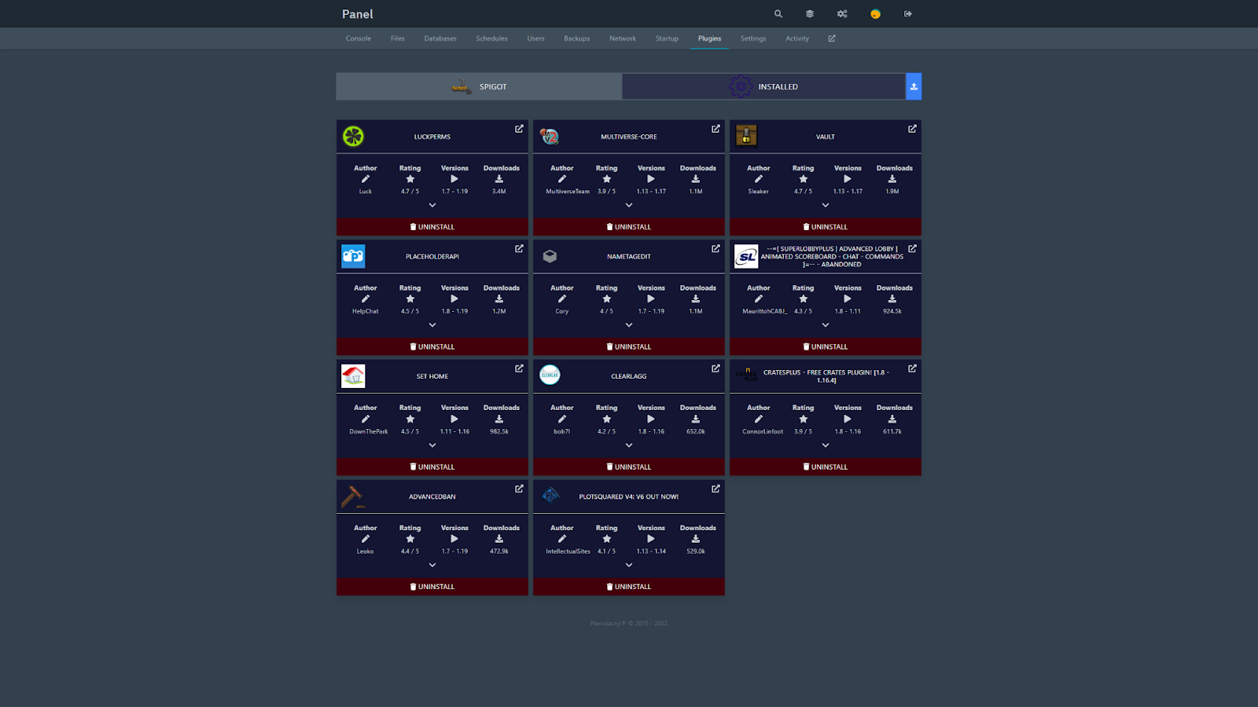Screen dimensions: 1258x707
Task: Open the Startup tab
Action: pyautogui.click(x=667, y=38)
